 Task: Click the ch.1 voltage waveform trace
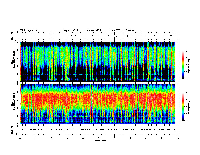coord(97,36)
